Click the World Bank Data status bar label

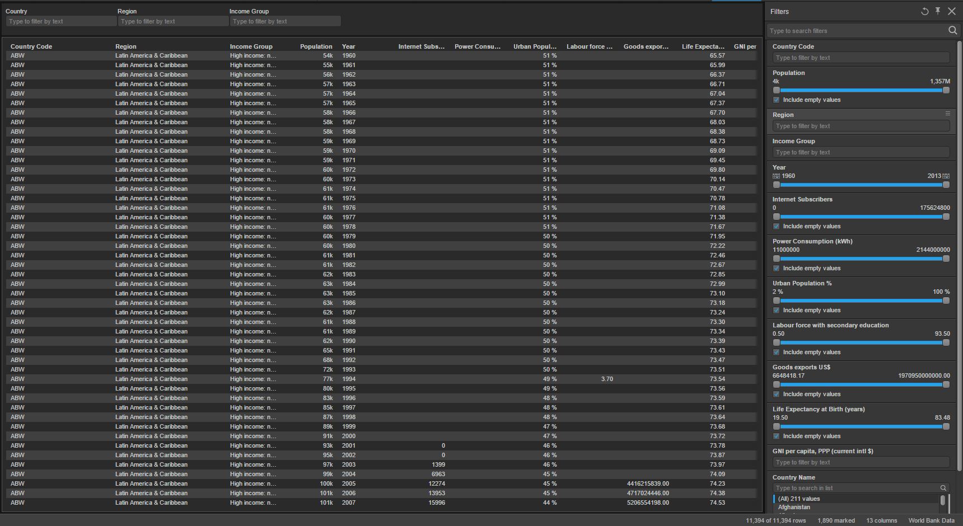coord(931,520)
